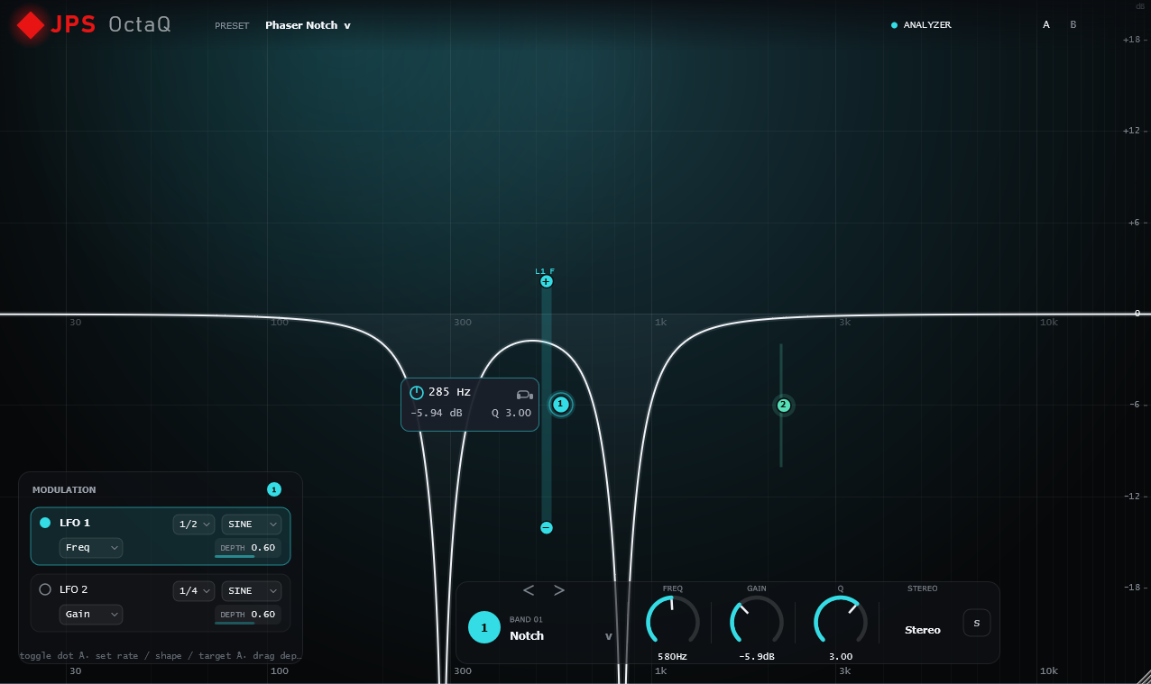This screenshot has height=684, width=1151.
Task: Enable LFO 1 toggle dot
Action: pos(45,523)
